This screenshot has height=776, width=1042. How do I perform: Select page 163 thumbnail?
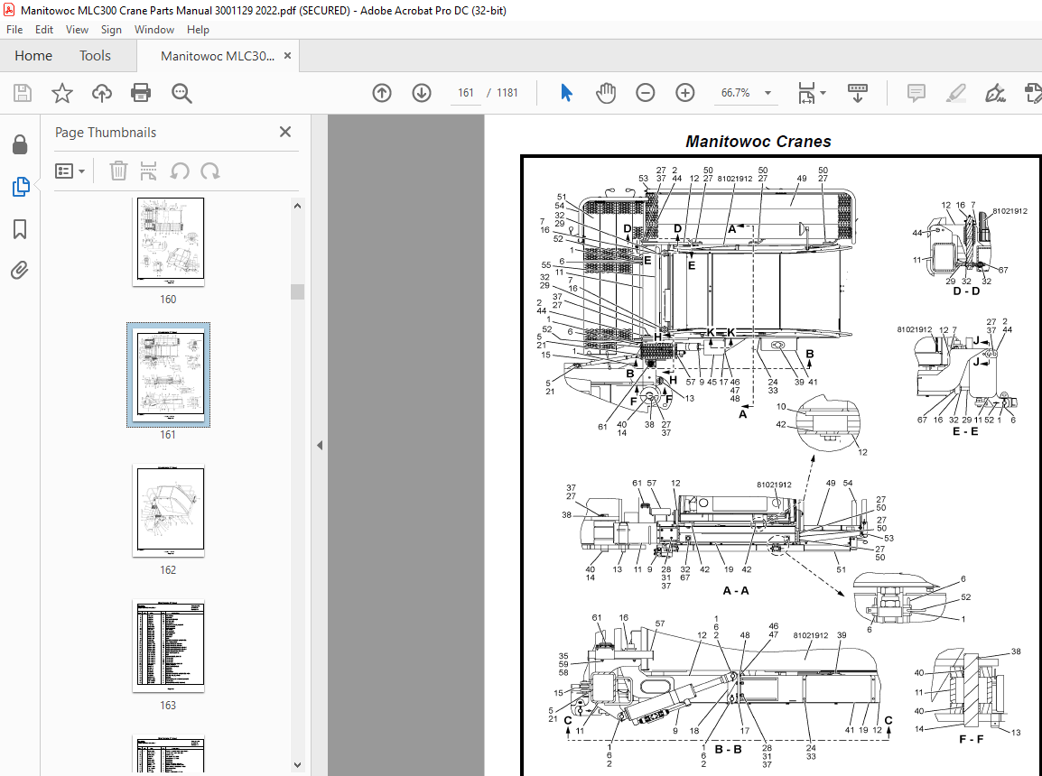[x=168, y=646]
